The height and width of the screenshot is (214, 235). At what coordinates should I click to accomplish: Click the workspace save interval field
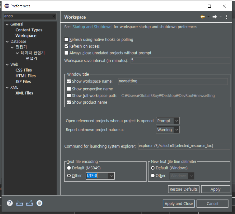(180, 60)
